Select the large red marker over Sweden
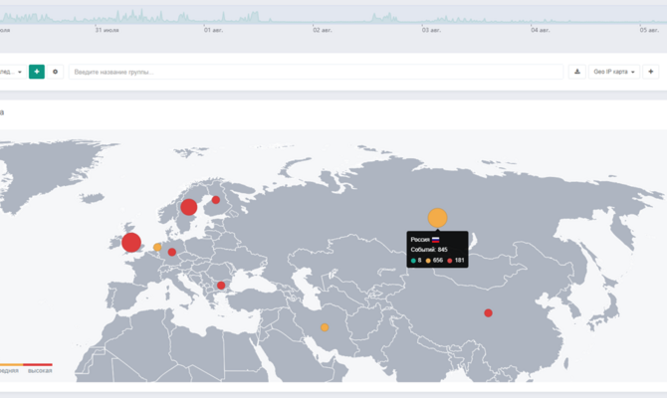Viewport: 667px width, 398px height. (x=188, y=207)
